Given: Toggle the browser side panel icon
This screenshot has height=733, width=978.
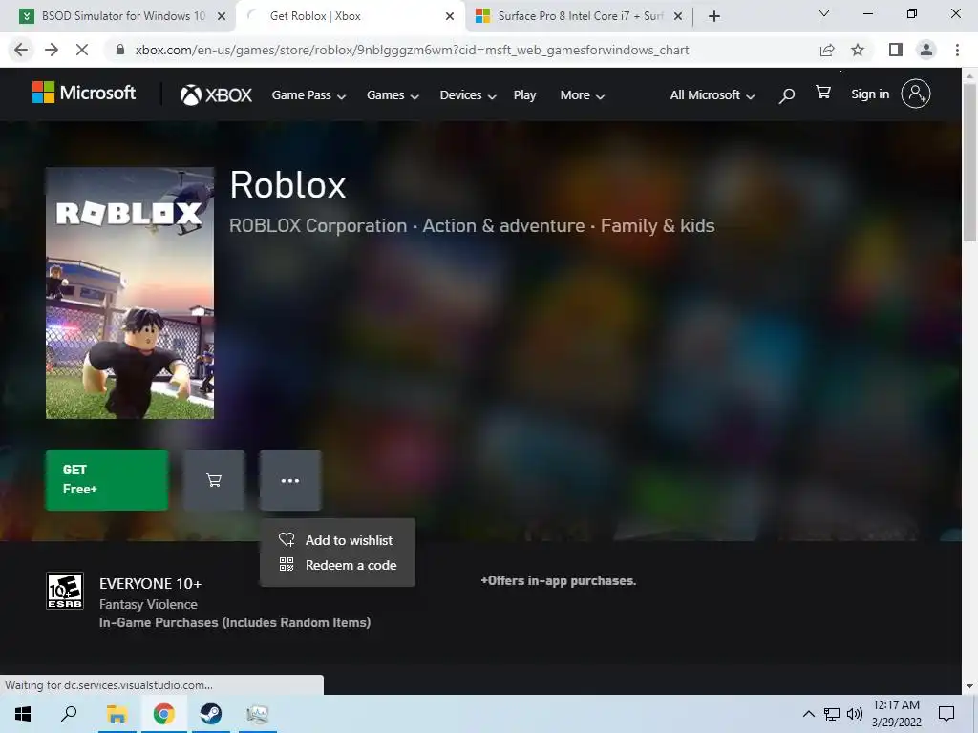Looking at the screenshot, I should tap(896, 50).
